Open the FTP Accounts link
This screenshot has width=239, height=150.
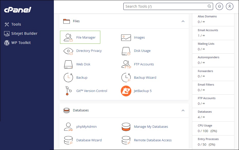pyautogui.click(x=144, y=64)
